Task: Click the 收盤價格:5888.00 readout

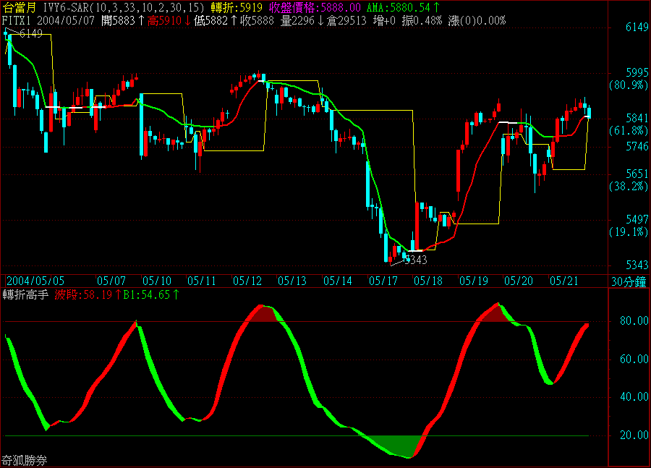Action: click(315, 7)
